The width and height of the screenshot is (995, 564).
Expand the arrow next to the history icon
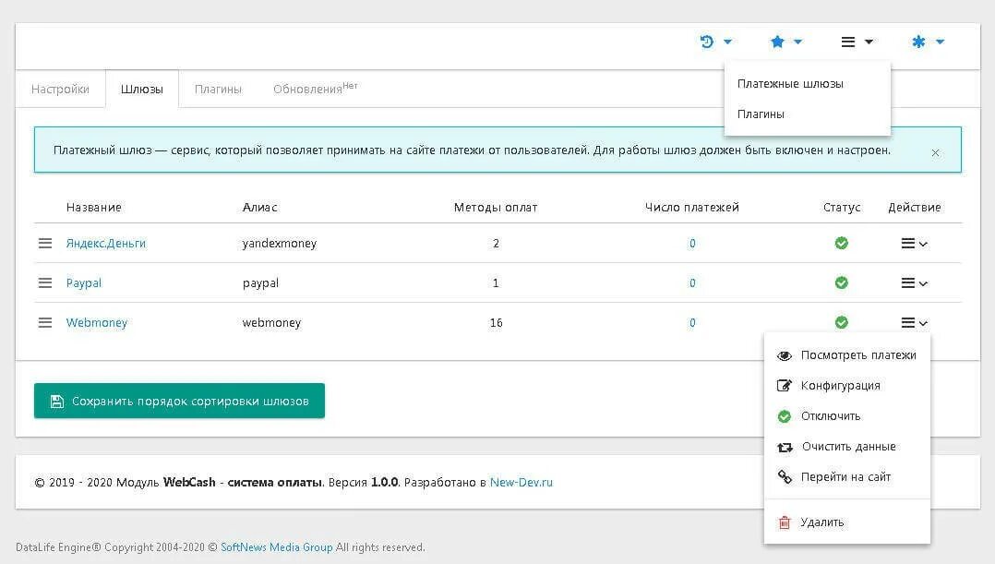coord(728,42)
